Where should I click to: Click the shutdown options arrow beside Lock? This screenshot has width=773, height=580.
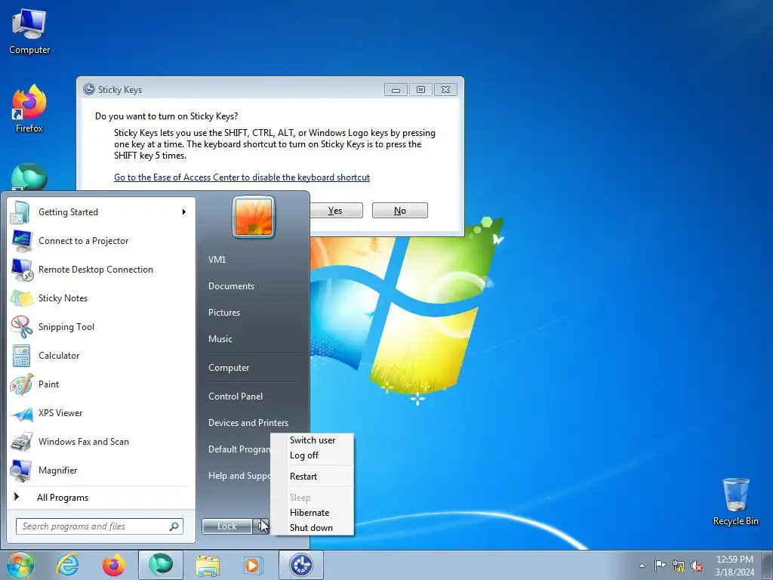[261, 526]
